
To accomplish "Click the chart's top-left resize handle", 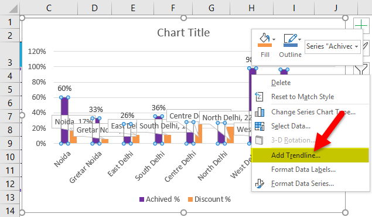I will click(x=22, y=18).
